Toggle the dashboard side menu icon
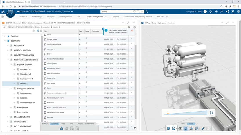241x135 pixels. point(3,16)
